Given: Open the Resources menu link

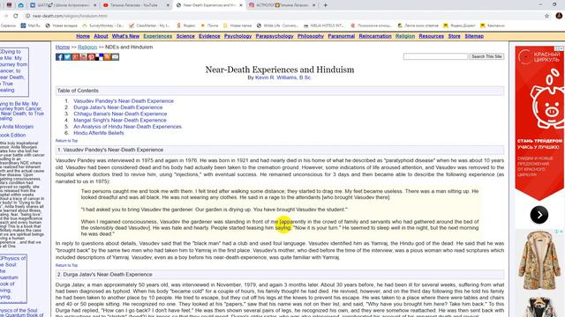Looking at the screenshot, I should click(432, 36).
